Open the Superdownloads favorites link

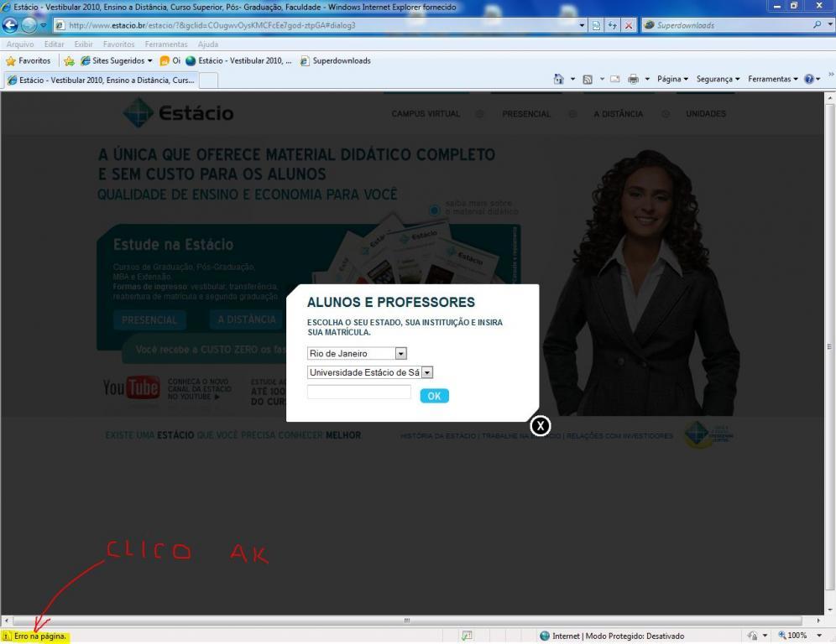pyautogui.click(x=336, y=60)
